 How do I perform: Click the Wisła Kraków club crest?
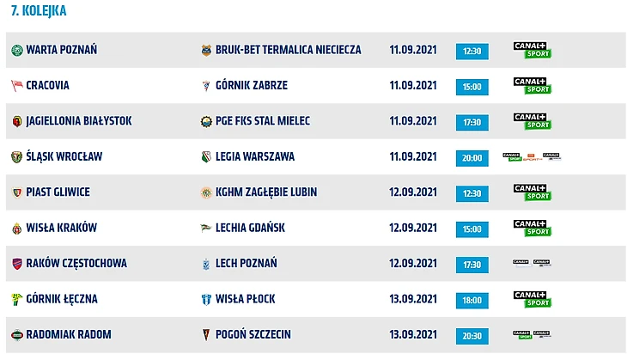coord(16,229)
